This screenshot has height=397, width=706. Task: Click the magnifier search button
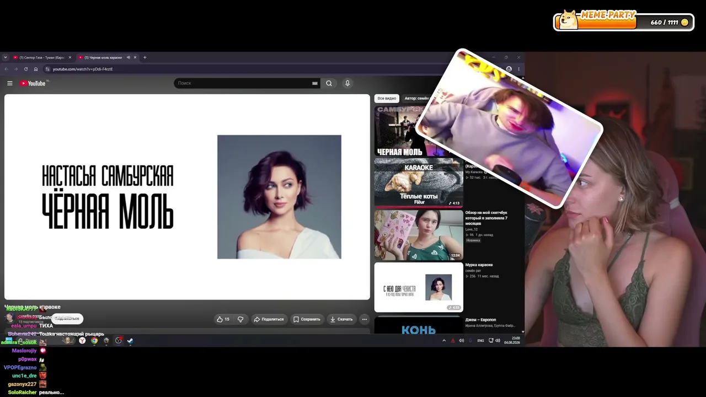coord(329,83)
